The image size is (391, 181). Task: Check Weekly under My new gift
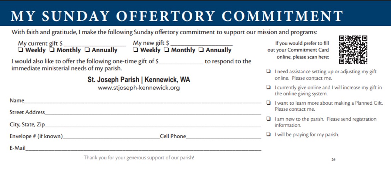[136, 50]
